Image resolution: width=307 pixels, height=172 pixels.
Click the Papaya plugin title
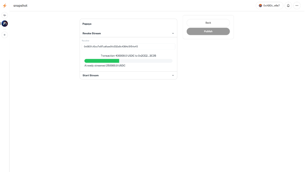tap(87, 24)
